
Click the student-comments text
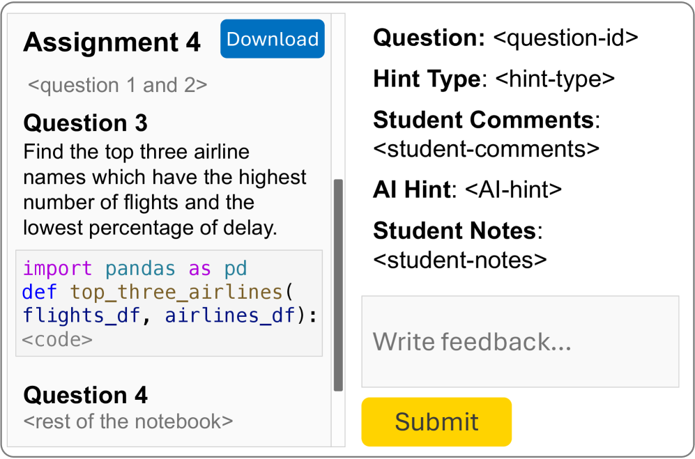pos(486,149)
